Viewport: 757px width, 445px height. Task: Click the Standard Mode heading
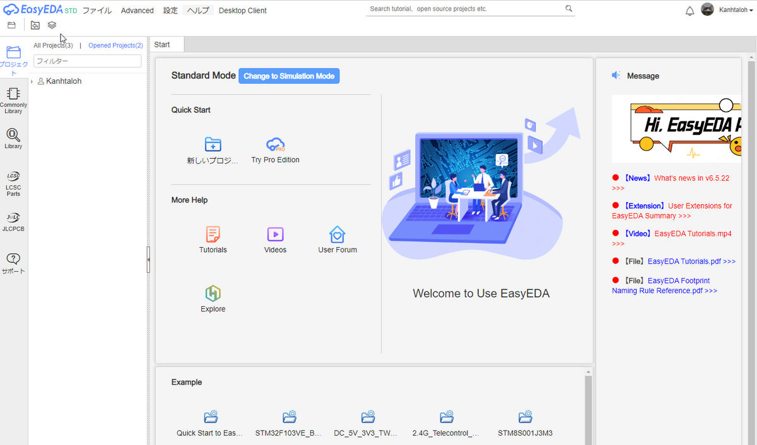203,76
